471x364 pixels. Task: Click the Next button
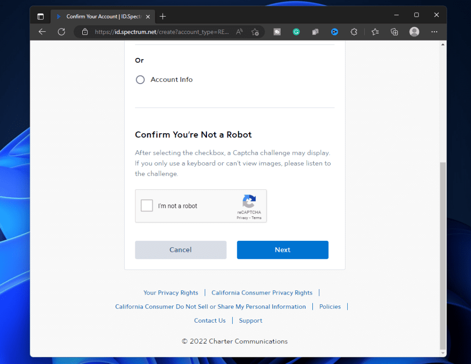click(282, 250)
